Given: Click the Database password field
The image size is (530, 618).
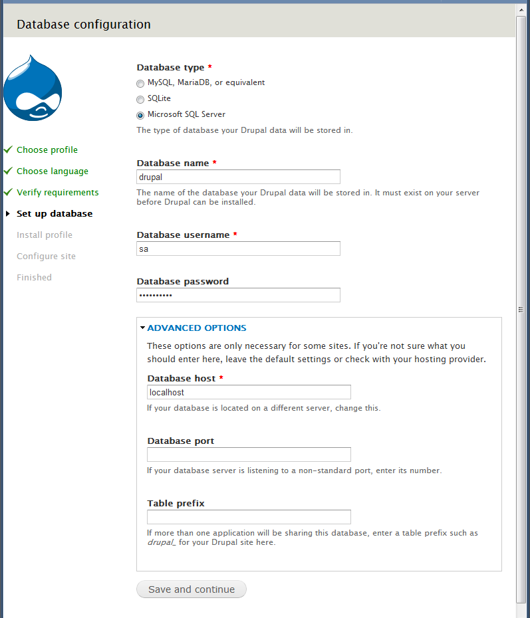Looking at the screenshot, I should (238, 295).
